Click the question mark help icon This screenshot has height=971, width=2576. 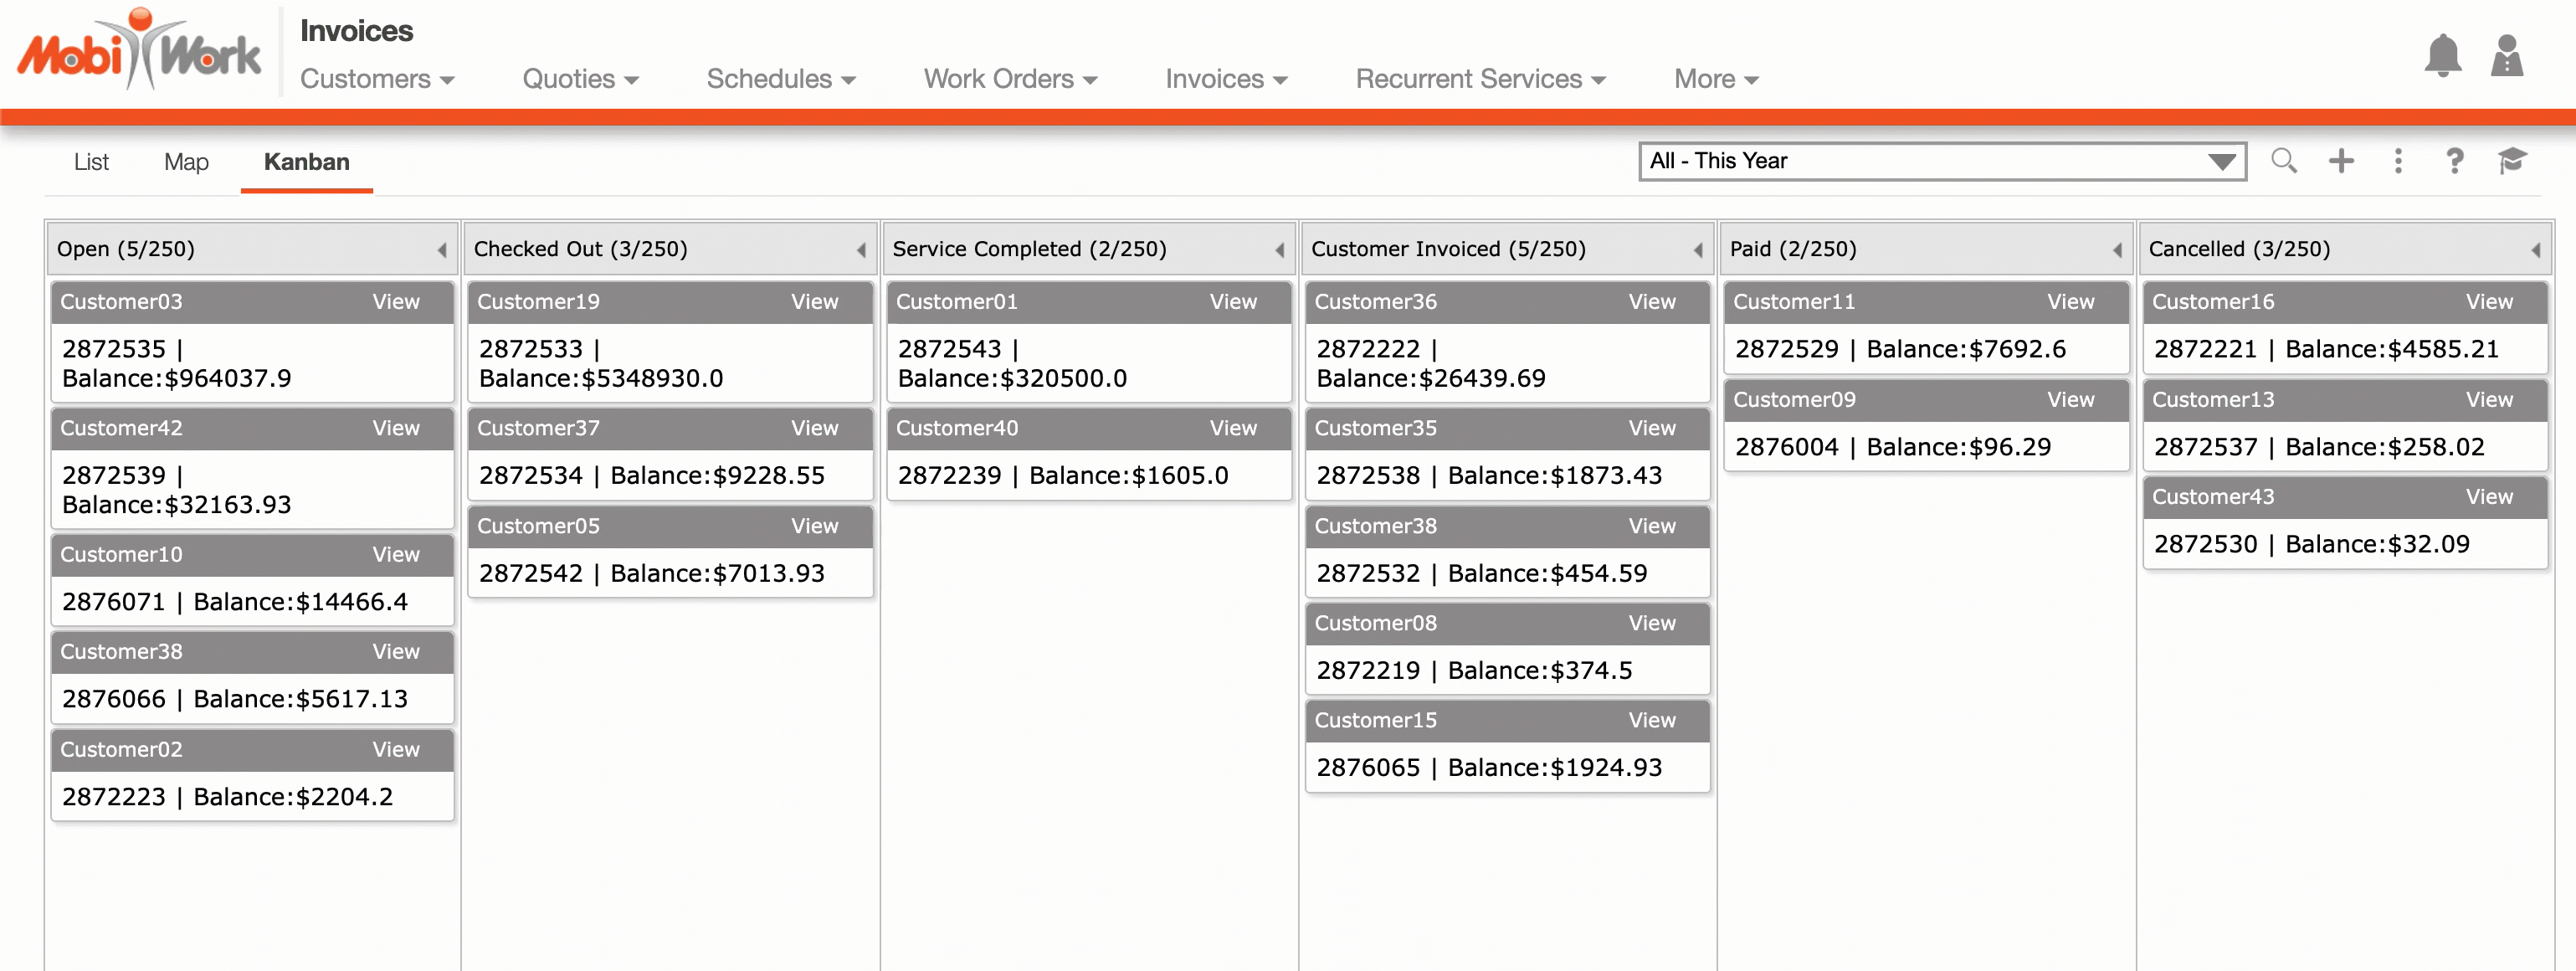click(2454, 161)
